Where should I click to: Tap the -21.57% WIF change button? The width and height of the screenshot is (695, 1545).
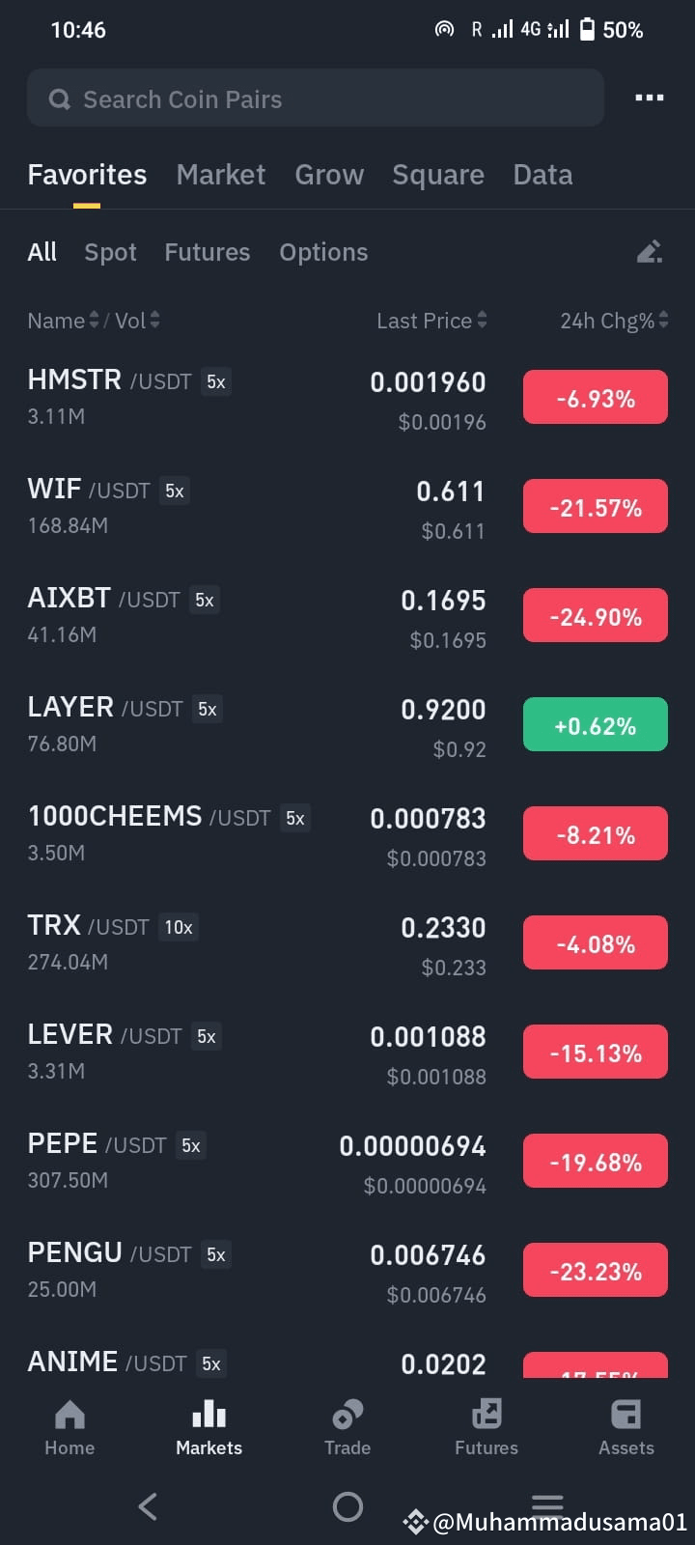pos(596,506)
